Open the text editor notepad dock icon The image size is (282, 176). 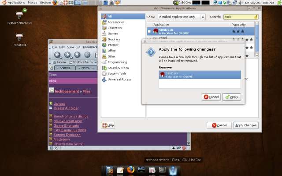click(x=120, y=170)
